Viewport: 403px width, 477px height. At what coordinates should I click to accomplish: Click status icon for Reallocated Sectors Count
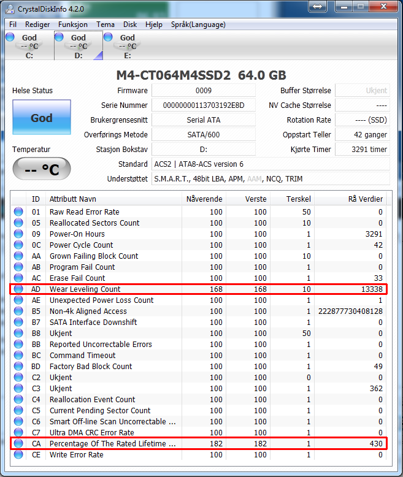(18, 223)
